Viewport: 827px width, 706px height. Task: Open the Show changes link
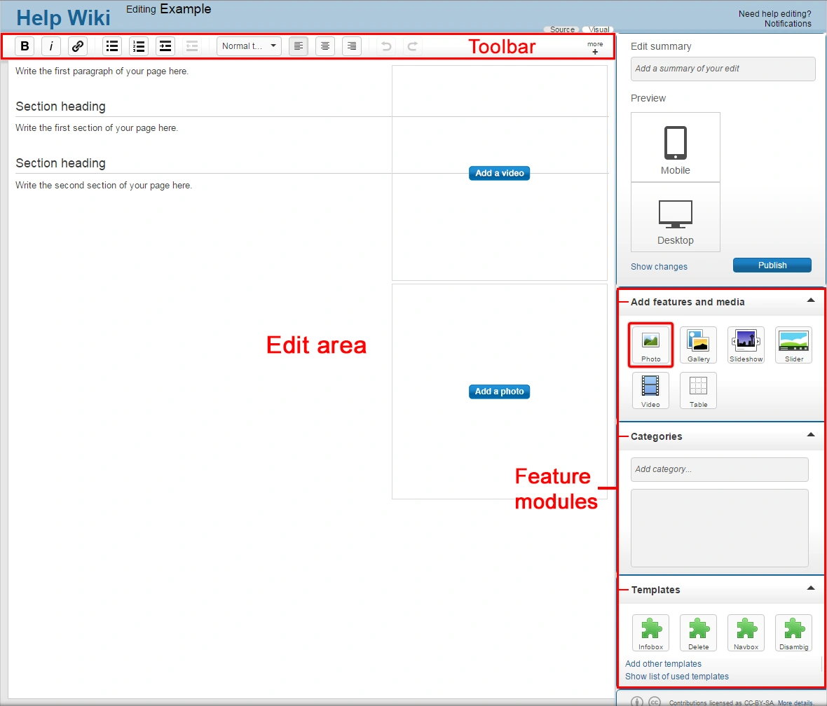pos(659,267)
